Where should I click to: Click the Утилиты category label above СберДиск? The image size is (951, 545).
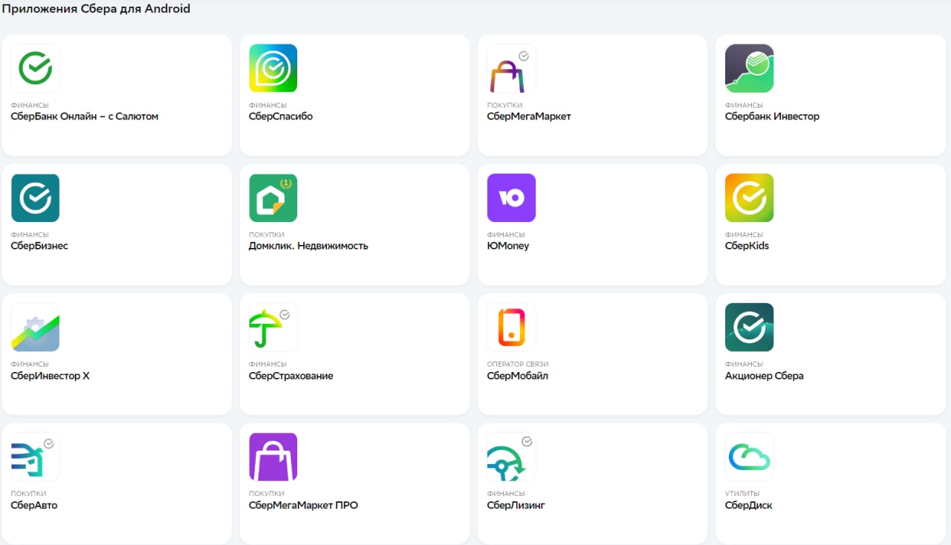(x=742, y=494)
